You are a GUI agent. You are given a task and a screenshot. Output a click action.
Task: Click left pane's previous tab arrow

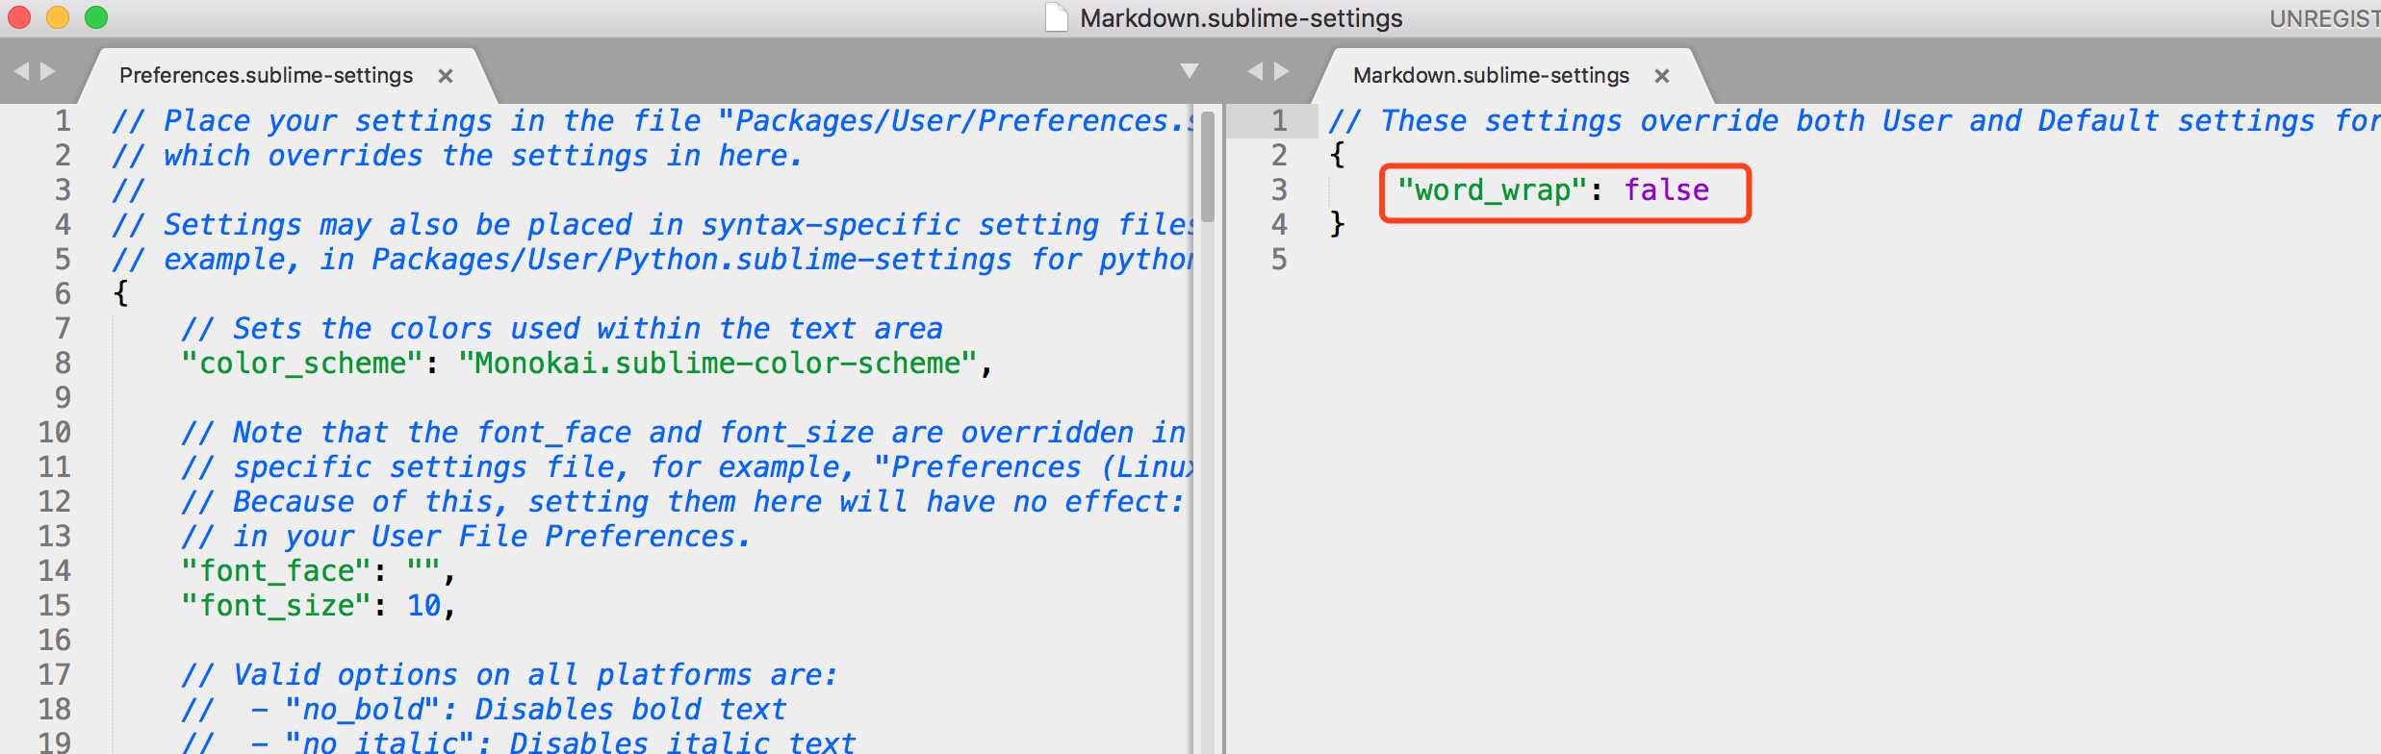pos(21,71)
